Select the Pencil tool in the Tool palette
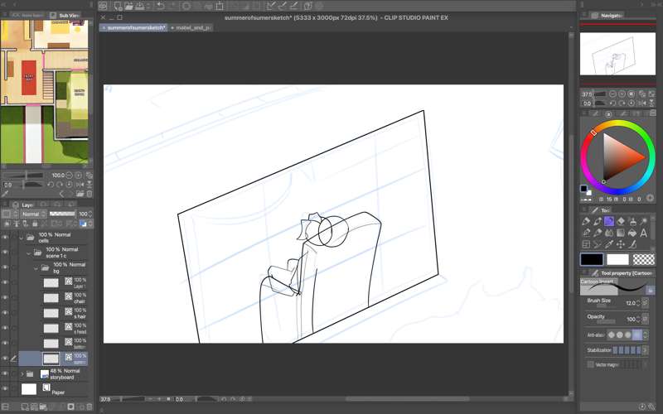Screen dimensions: 663x414 pyautogui.click(x=598, y=221)
